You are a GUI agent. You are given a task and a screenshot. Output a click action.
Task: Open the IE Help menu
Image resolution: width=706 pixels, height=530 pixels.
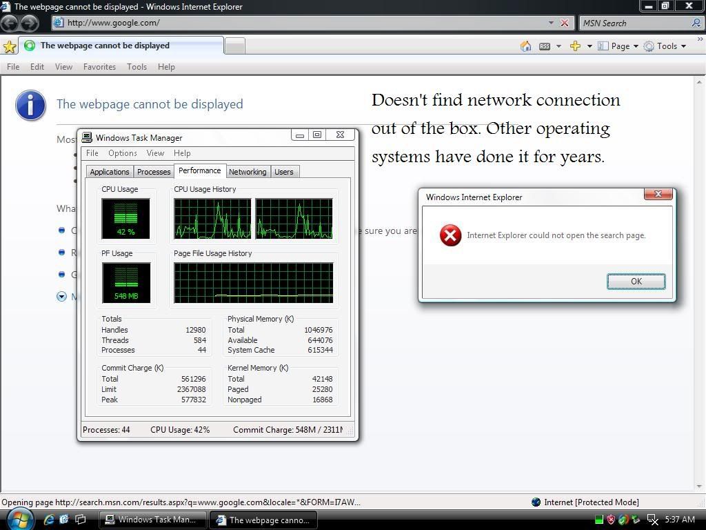tap(166, 67)
